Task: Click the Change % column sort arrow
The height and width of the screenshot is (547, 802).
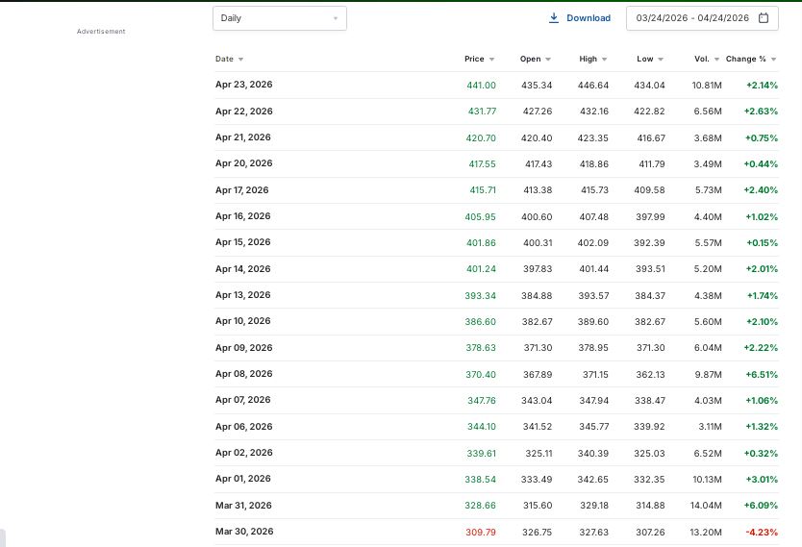Action: tap(774, 60)
